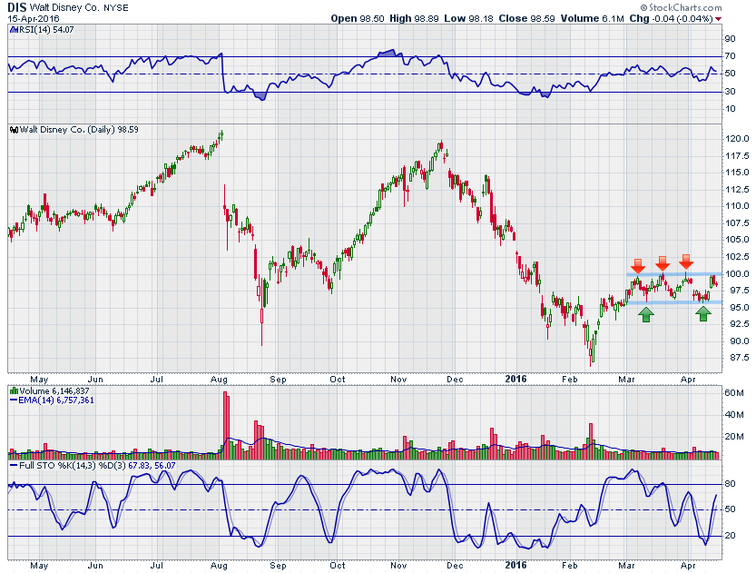This screenshot has height=573, width=756.
Task: Click the 105.0 price axis label
Action: pos(737,240)
